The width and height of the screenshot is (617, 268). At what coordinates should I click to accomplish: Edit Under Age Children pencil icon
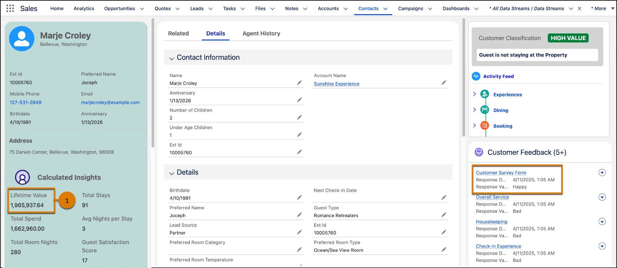(299, 135)
